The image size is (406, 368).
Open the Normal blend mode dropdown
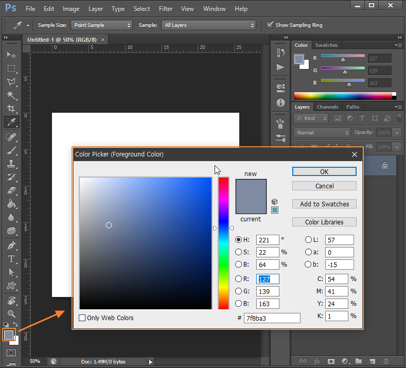(322, 133)
